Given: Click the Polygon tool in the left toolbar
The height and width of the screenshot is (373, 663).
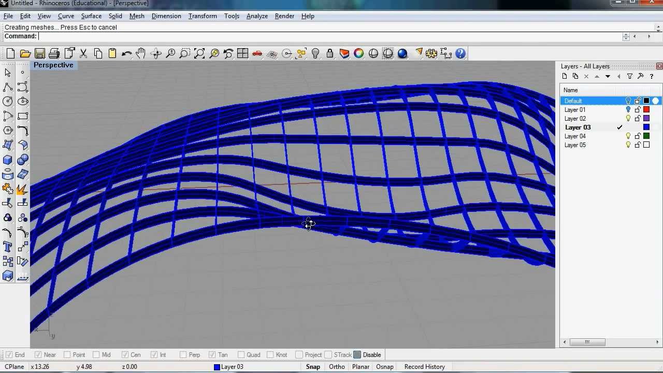Looking at the screenshot, I should (x=8, y=131).
